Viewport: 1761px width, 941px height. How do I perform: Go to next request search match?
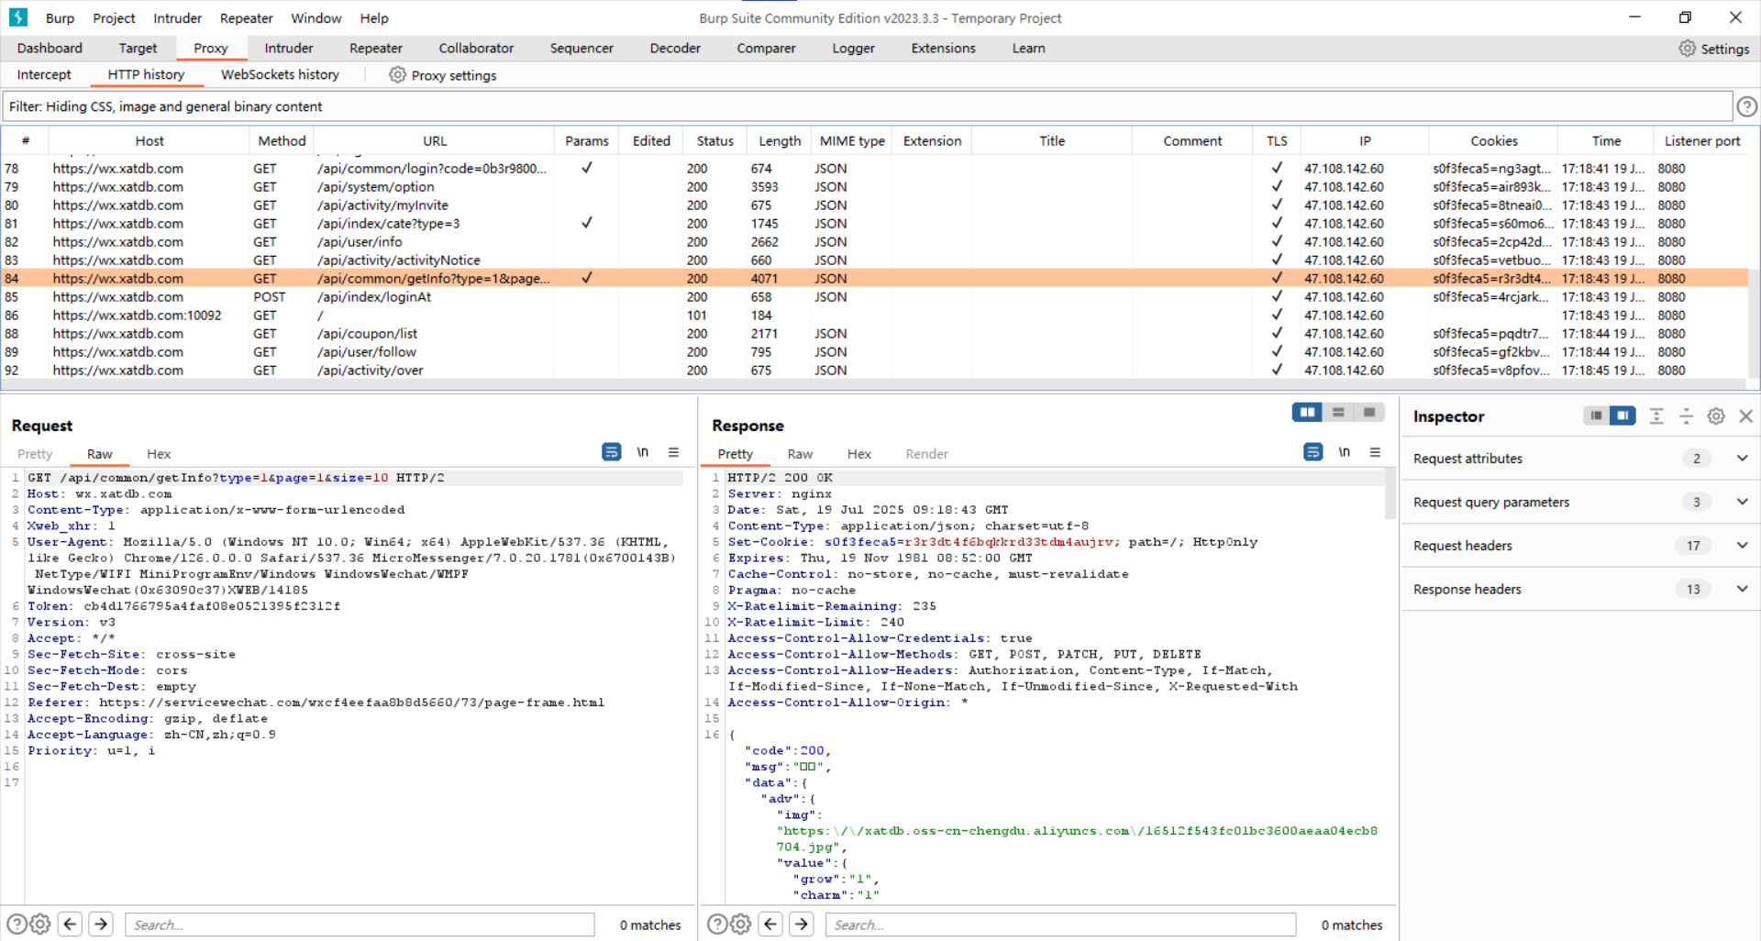(102, 924)
